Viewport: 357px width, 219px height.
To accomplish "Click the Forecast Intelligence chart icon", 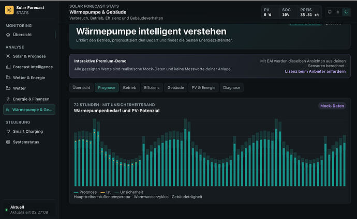I will pyautogui.click(x=8, y=67).
